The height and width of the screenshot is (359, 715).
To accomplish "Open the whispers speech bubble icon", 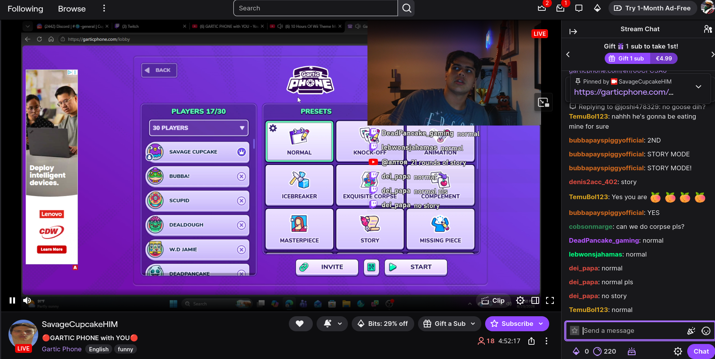I will [579, 8].
